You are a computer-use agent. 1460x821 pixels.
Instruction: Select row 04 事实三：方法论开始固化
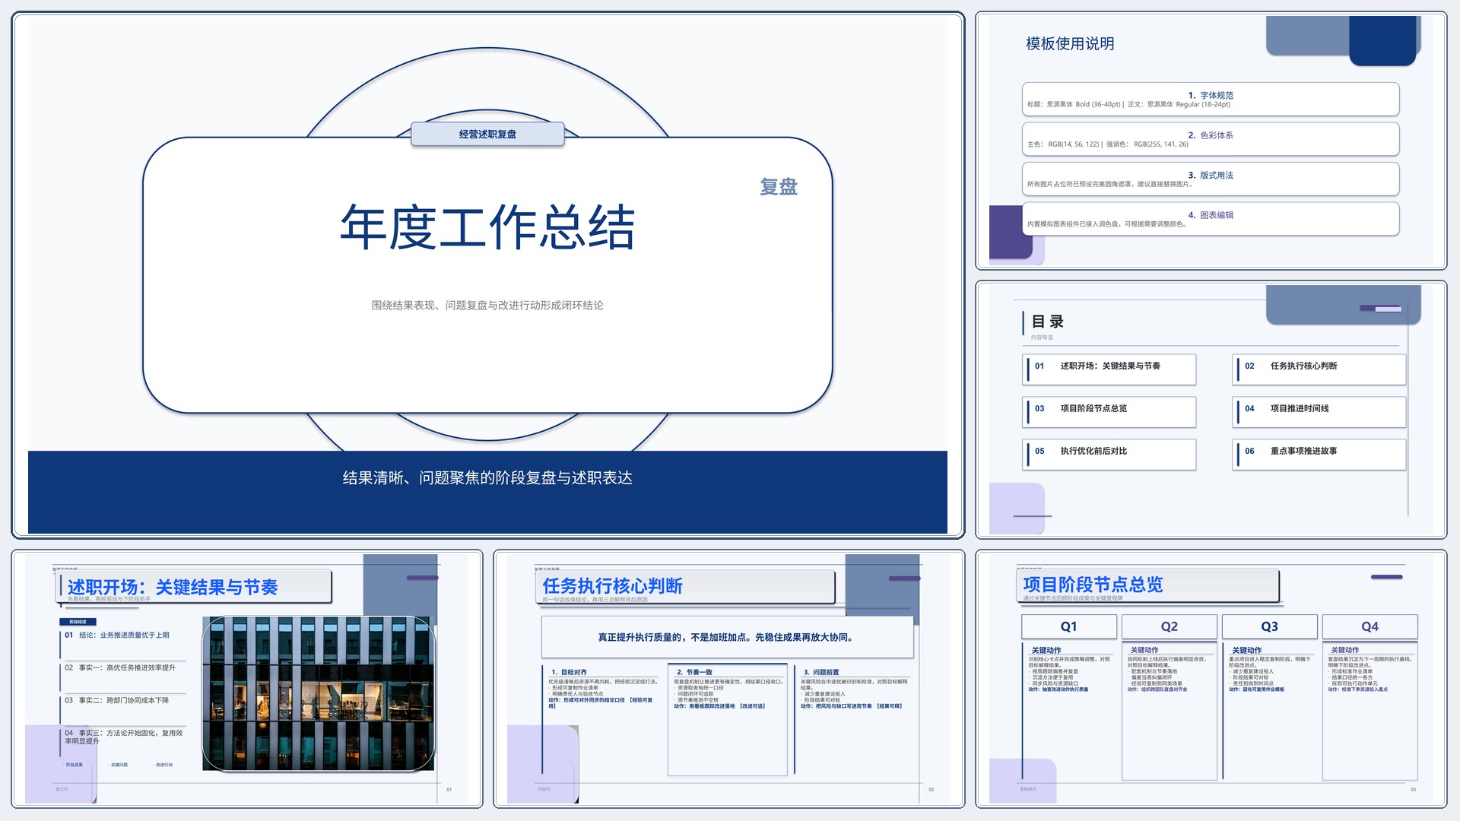point(123,737)
